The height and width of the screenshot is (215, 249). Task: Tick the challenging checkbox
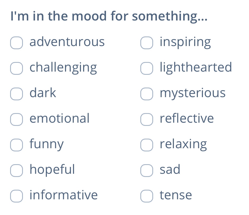click(x=17, y=69)
